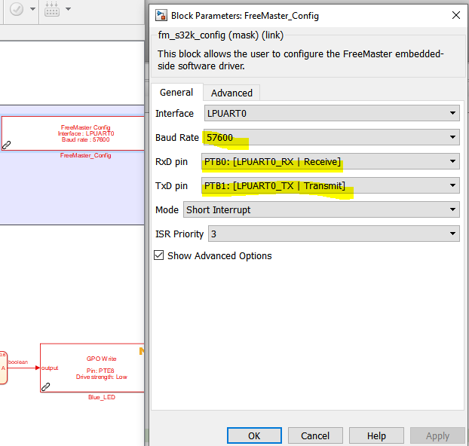The width and height of the screenshot is (469, 446).
Task: Click the output port label on the GPO Write block
Action: (x=50, y=368)
